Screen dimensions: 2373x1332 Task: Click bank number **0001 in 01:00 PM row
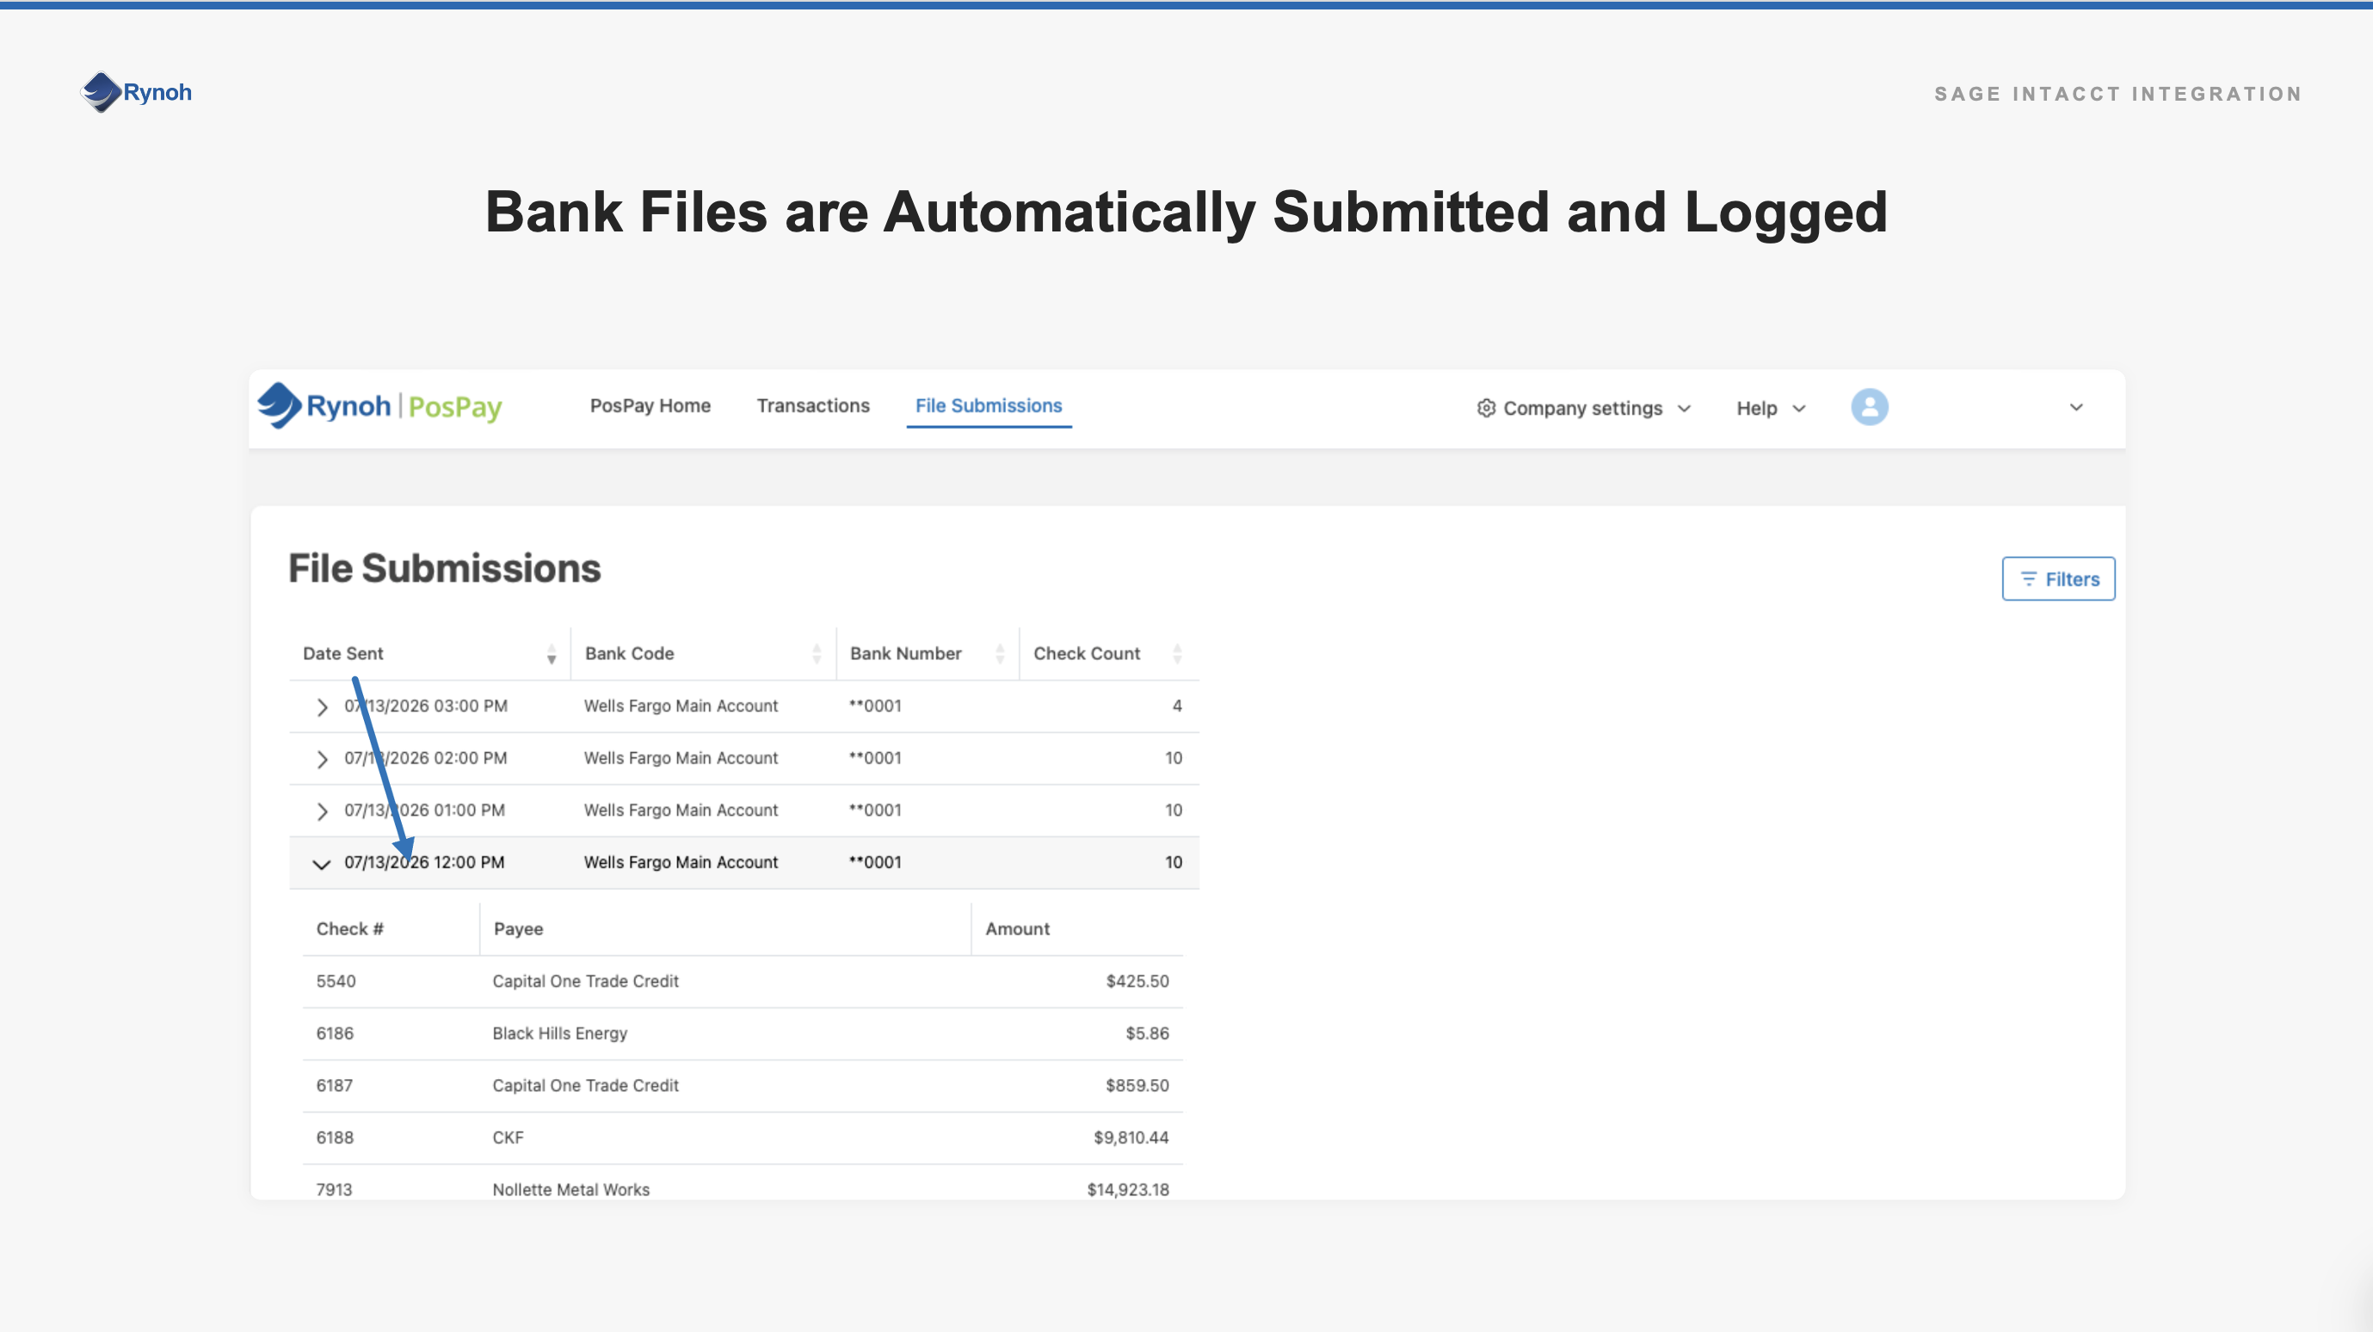[875, 810]
